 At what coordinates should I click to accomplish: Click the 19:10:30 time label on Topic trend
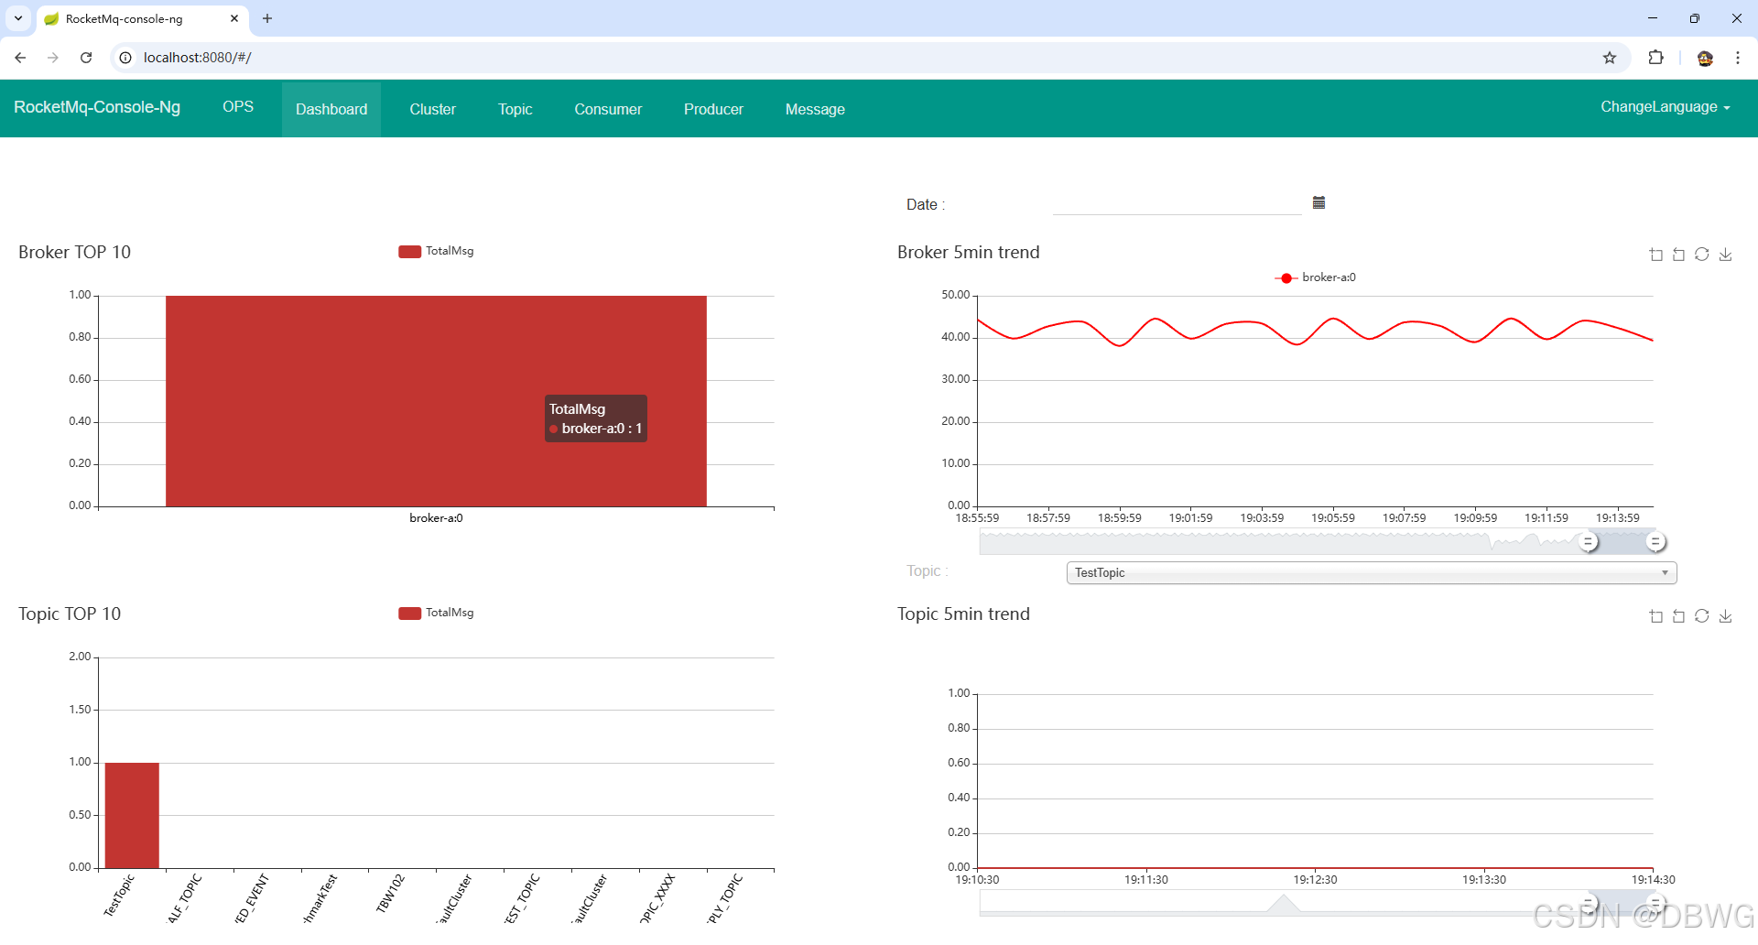click(x=977, y=880)
